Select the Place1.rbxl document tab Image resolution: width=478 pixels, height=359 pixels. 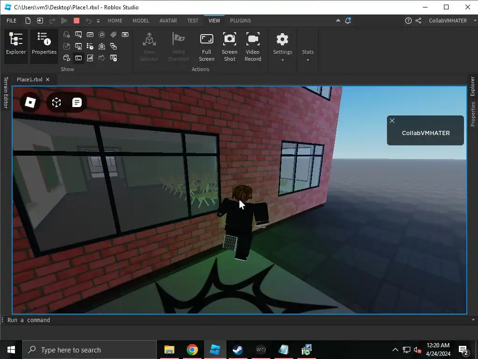click(x=29, y=79)
